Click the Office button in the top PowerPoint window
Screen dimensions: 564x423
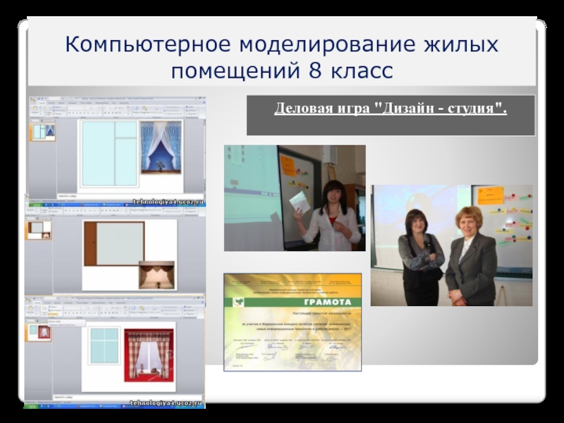[31, 102]
